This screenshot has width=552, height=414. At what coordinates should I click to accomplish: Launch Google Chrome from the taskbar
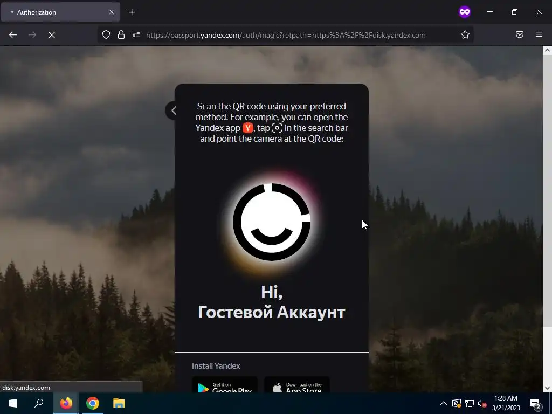tap(93, 403)
